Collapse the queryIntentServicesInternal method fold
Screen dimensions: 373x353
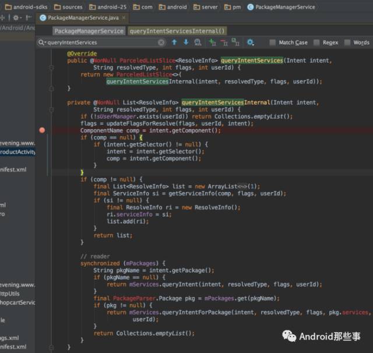coord(51,109)
